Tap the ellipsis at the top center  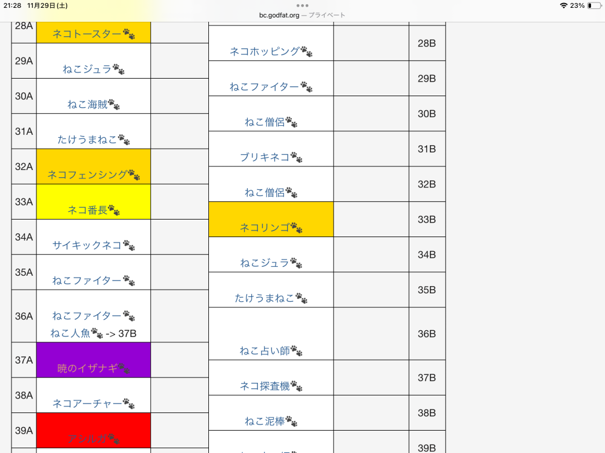pos(302,5)
